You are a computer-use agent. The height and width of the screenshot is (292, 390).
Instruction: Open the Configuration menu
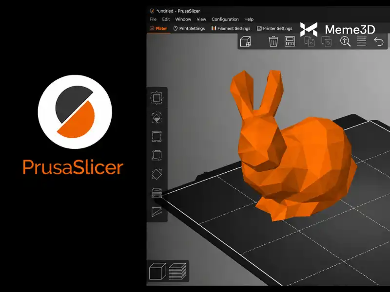click(x=225, y=19)
